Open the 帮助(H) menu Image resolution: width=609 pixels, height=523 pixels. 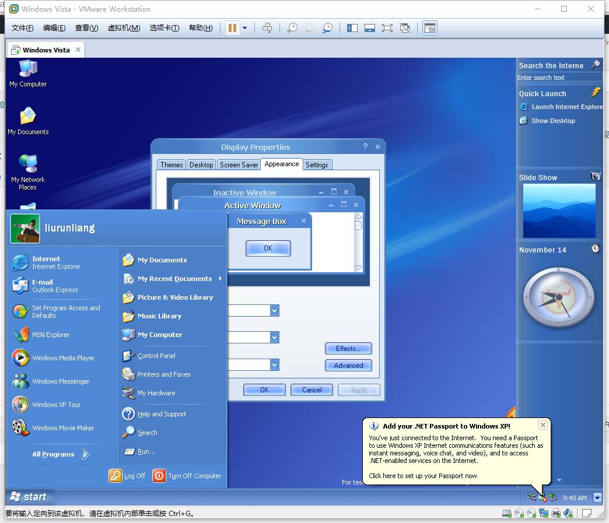tap(201, 28)
